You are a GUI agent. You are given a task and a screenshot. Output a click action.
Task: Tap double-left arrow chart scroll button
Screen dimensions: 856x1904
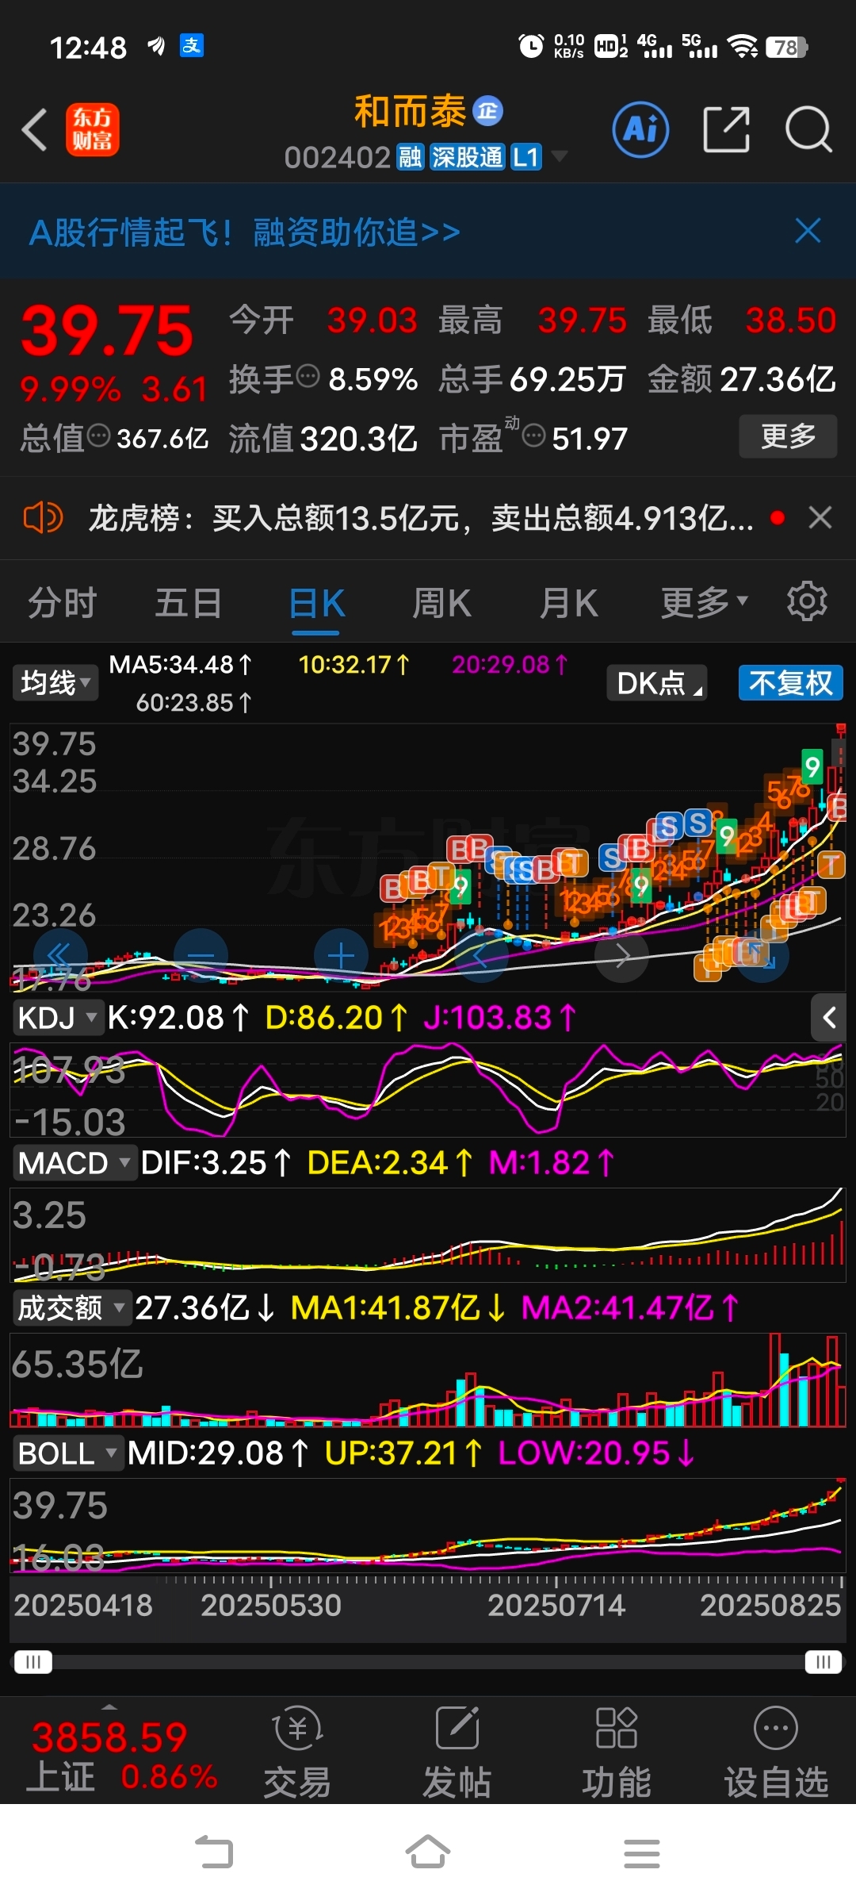[60, 956]
